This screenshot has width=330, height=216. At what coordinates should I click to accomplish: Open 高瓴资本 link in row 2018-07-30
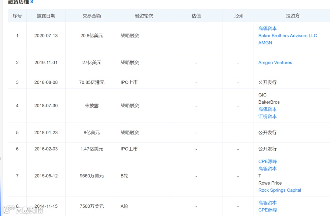point(267,109)
